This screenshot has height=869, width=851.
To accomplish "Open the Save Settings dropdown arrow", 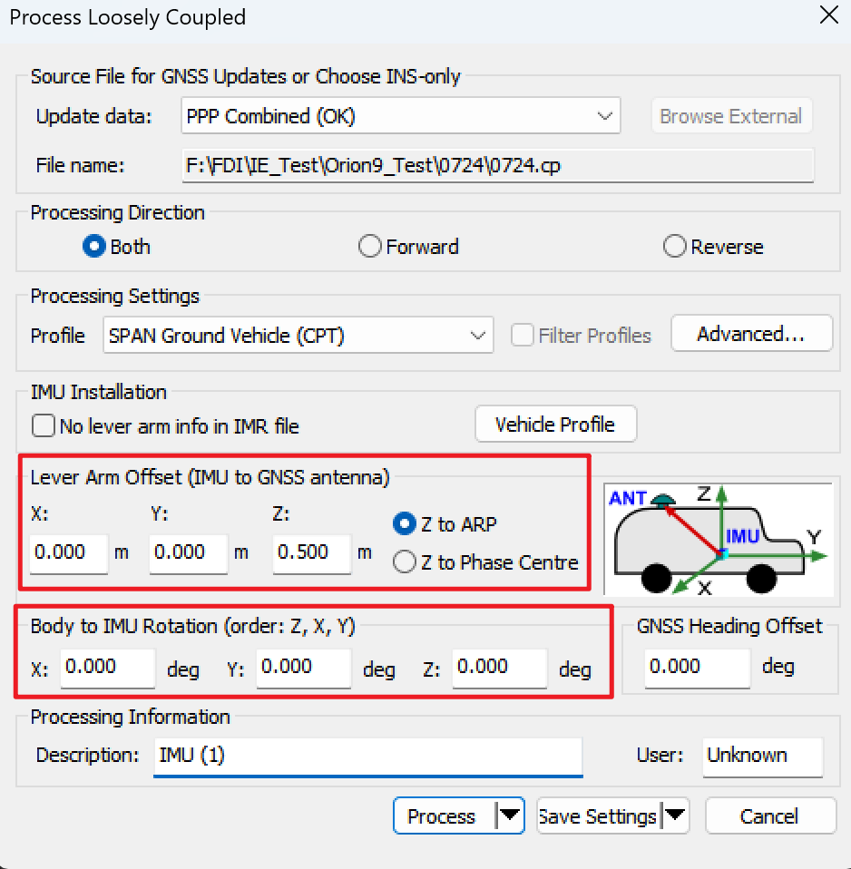I will coord(675,815).
